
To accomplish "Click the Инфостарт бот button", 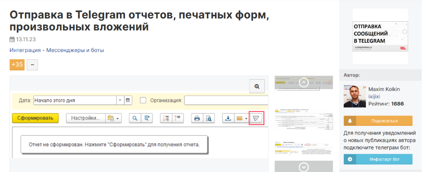I will (378, 159).
